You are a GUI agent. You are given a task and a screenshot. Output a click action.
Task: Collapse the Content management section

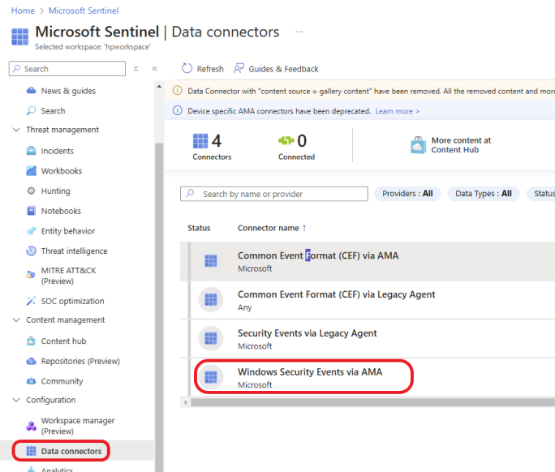pos(16,320)
